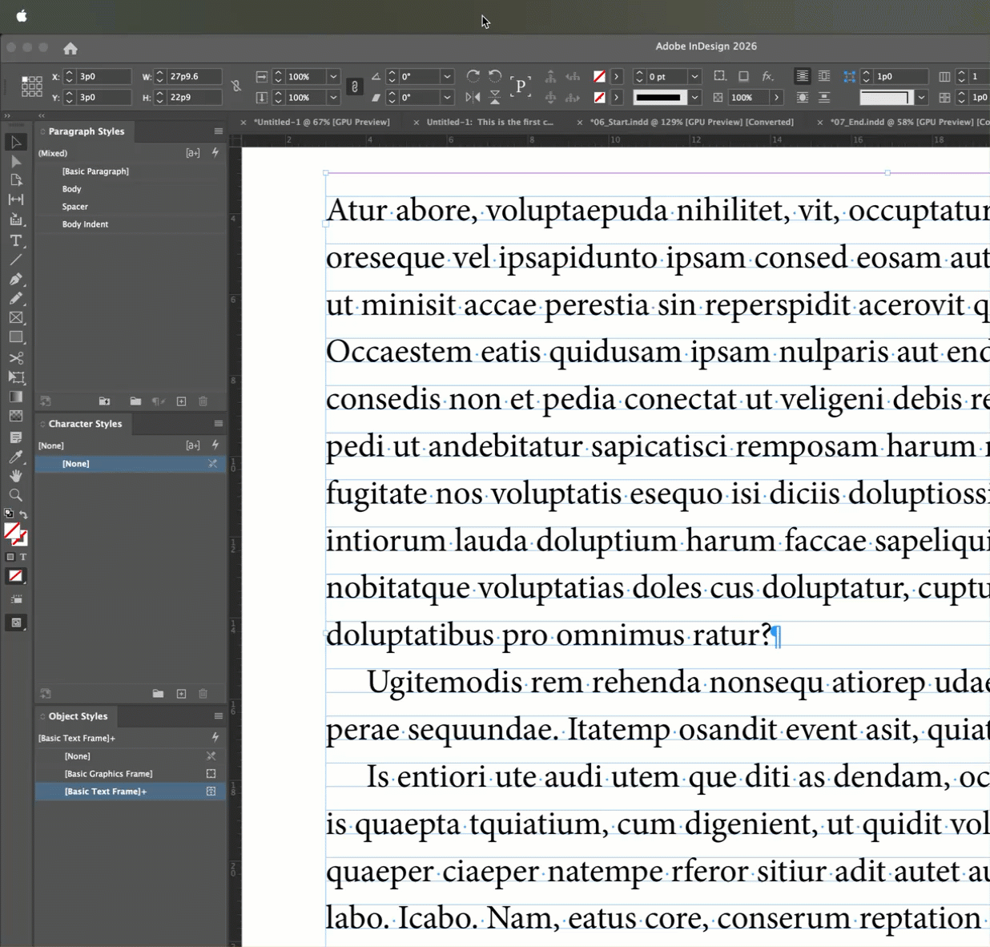Change the reference point locator
The height and width of the screenshot is (947, 990).
32,87
